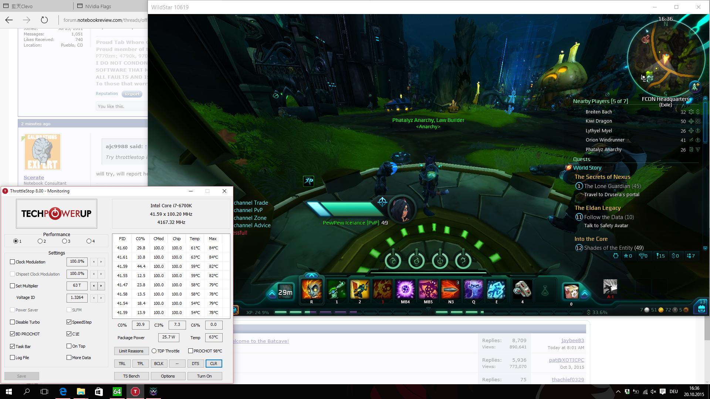Decrease Set Multiplier value arrow
The width and height of the screenshot is (710, 399).
pos(94,286)
